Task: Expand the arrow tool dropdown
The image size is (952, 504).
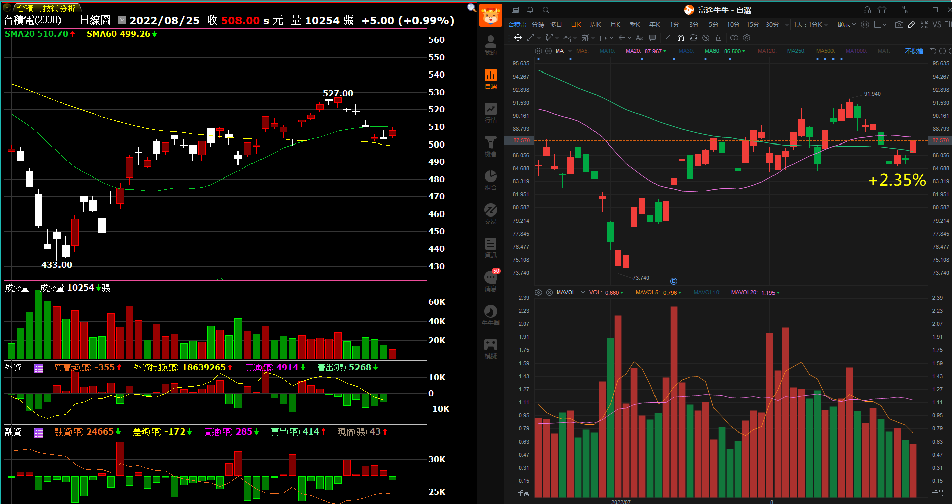Action: click(x=629, y=38)
